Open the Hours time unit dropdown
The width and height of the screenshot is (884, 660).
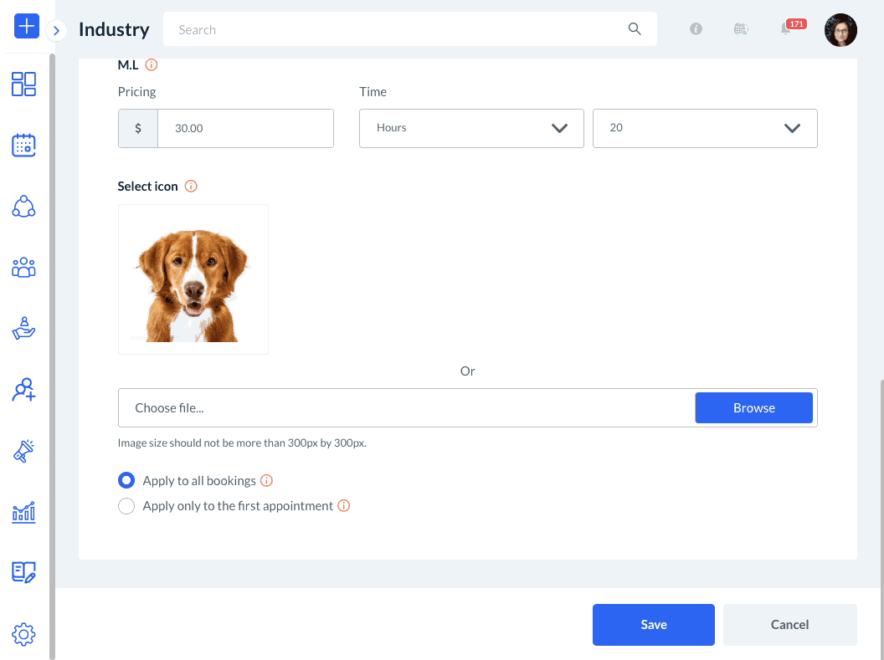[471, 128]
